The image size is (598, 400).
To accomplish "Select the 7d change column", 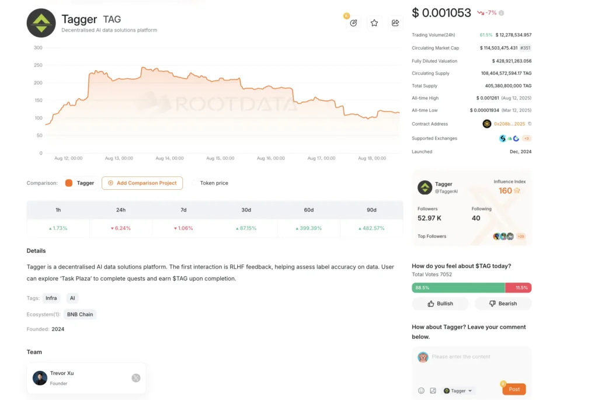I will point(183,210).
